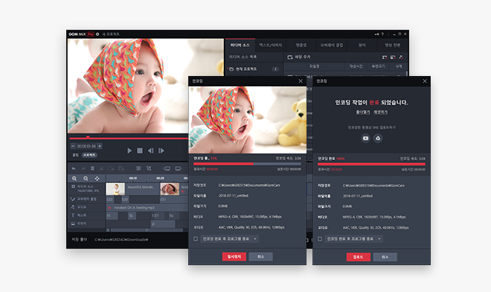Click 취소 in the 15% encoding dialog

[x=260, y=256]
